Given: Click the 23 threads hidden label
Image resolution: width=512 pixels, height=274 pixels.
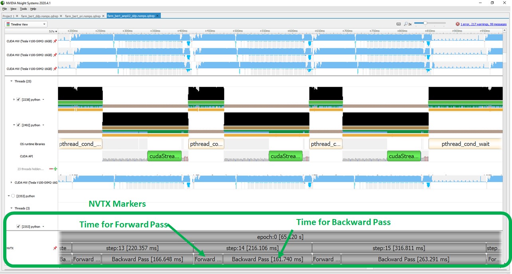Looking at the screenshot, I should pos(30,169).
